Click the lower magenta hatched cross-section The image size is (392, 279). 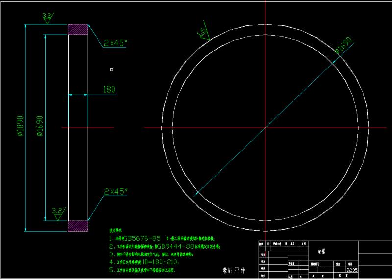[77, 226]
